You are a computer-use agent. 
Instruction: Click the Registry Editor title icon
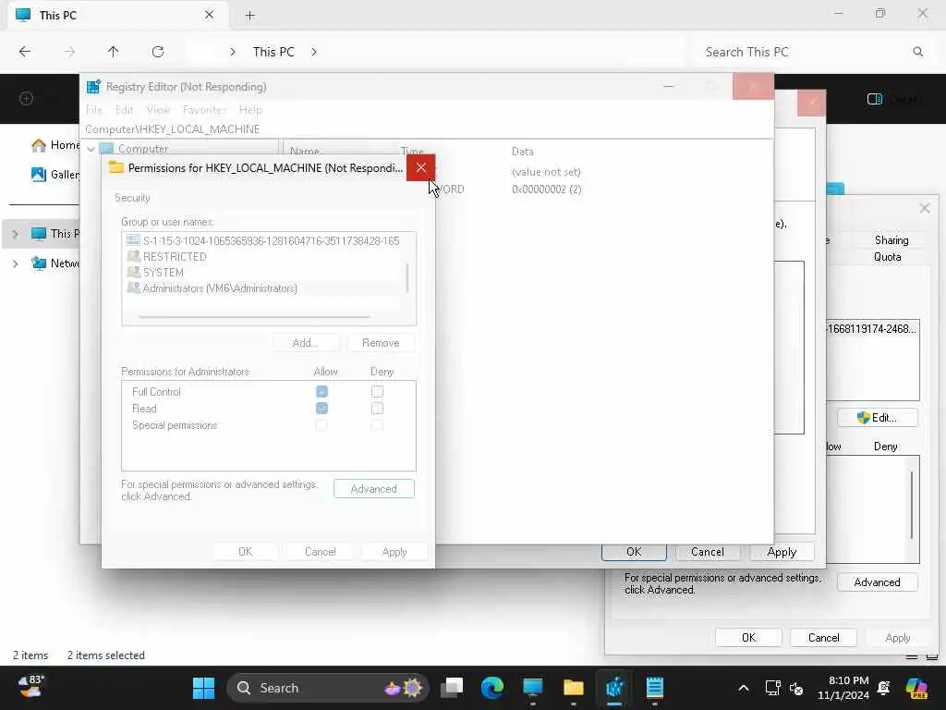point(93,86)
